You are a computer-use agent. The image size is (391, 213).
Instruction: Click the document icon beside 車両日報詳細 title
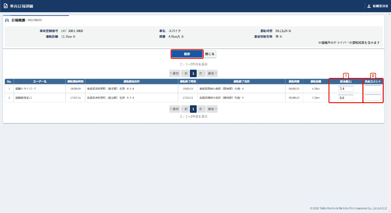[x=5, y=6]
